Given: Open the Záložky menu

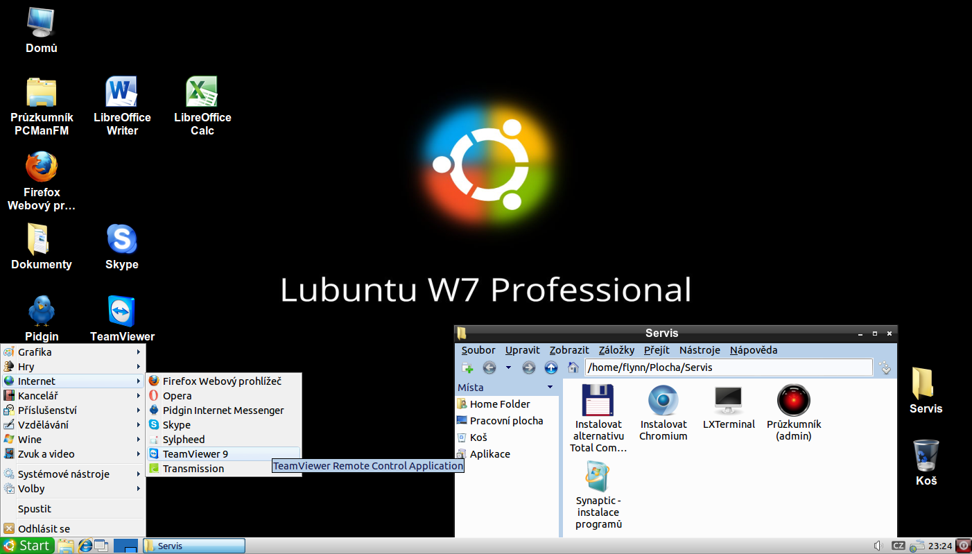Looking at the screenshot, I should (616, 350).
